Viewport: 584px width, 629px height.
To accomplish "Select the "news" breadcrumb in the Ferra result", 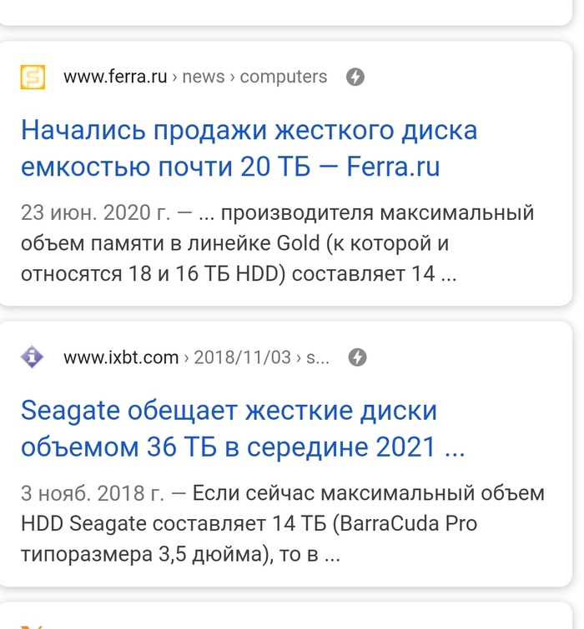I will click(204, 77).
